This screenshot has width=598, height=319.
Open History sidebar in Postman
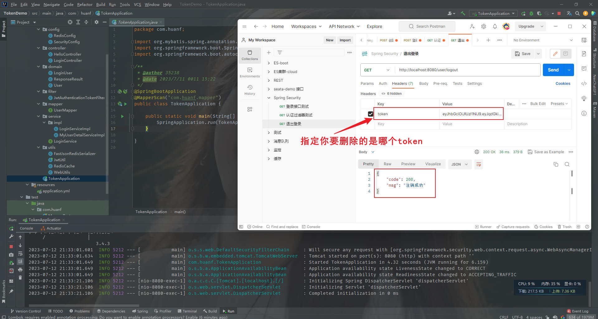(x=250, y=90)
